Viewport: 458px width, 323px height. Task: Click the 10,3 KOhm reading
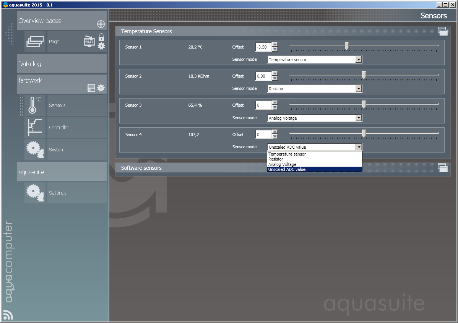tap(199, 76)
